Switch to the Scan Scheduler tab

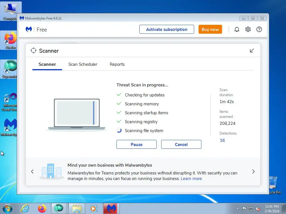[83, 64]
